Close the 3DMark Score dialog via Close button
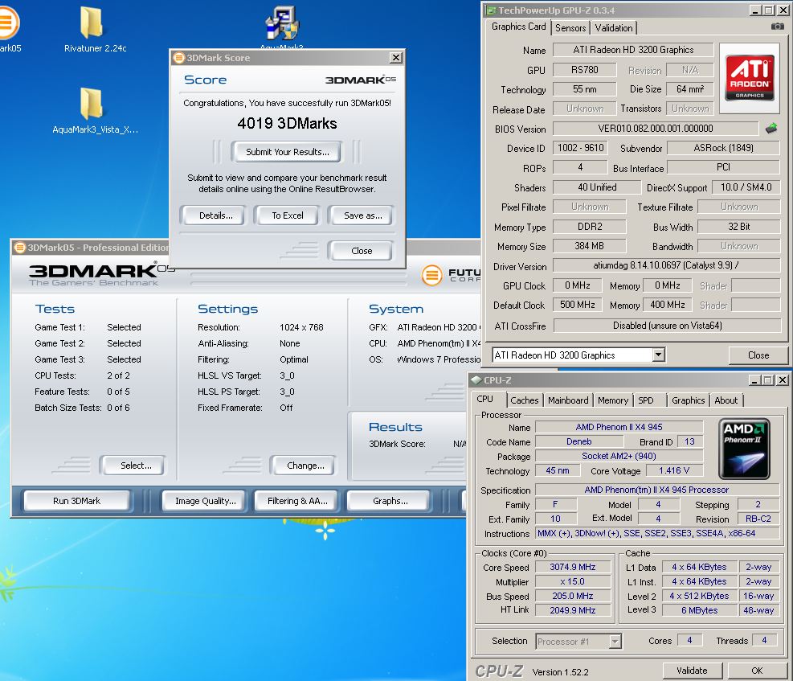 362,251
